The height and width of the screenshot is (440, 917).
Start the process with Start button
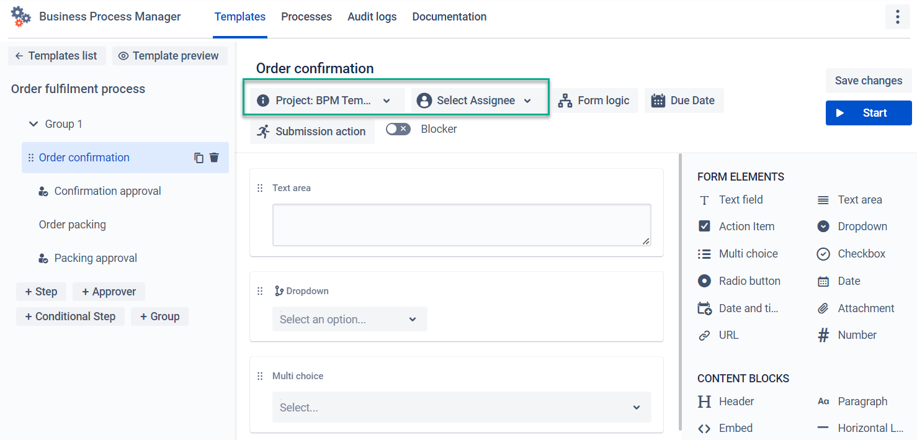(x=869, y=113)
